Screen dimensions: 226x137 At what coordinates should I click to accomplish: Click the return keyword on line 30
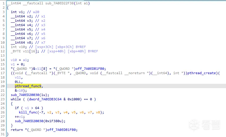(x=17, y=130)
